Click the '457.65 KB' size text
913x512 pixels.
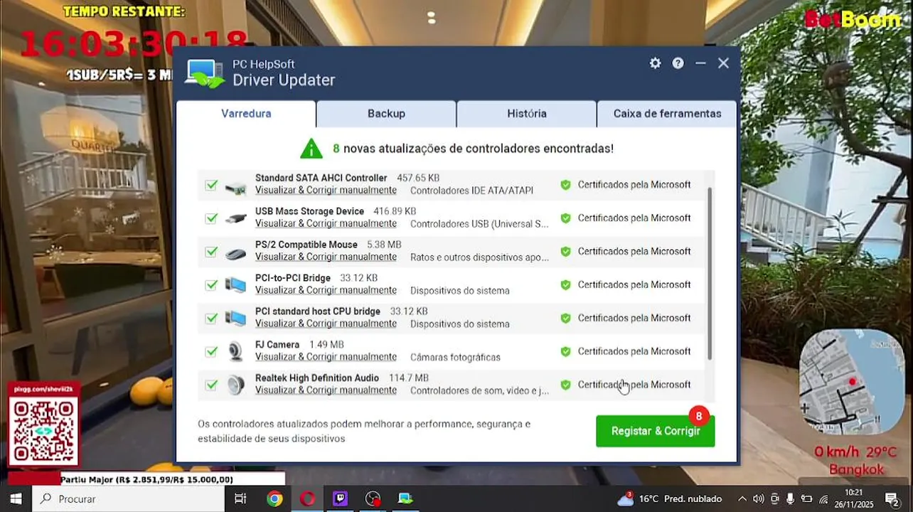418,178
